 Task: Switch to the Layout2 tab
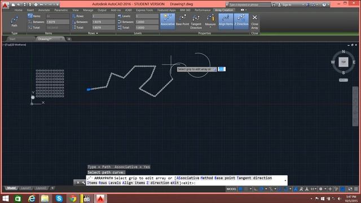[x=41, y=188]
